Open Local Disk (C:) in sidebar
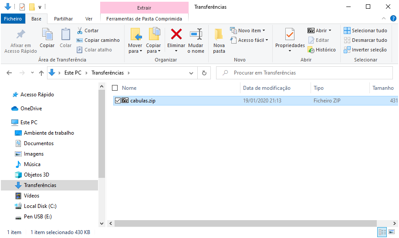The width and height of the screenshot is (399, 238). click(x=36, y=206)
